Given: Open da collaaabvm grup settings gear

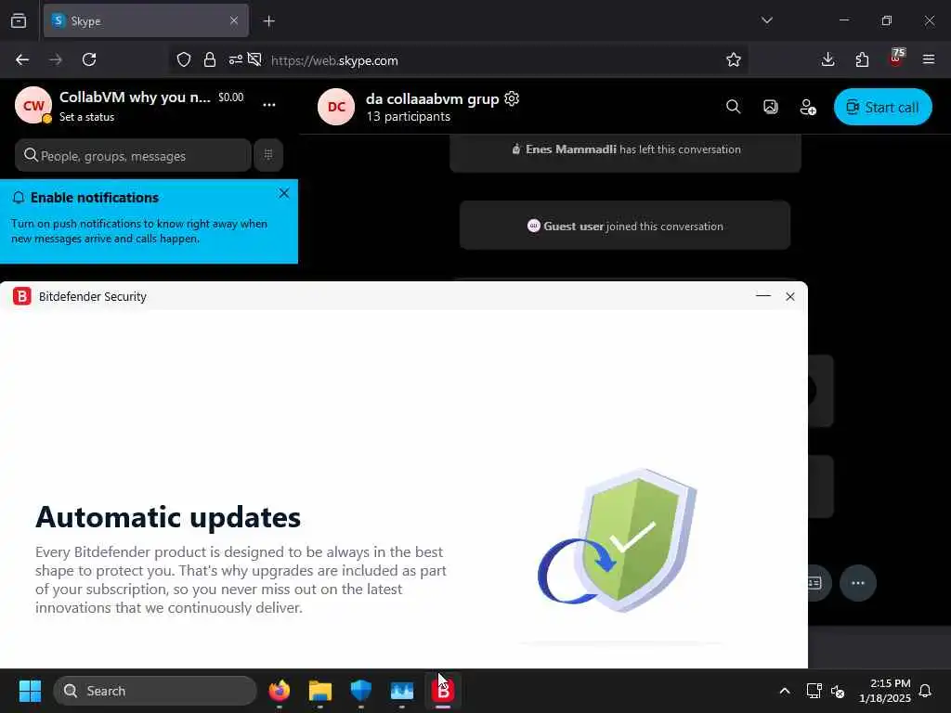Looking at the screenshot, I should (512, 98).
